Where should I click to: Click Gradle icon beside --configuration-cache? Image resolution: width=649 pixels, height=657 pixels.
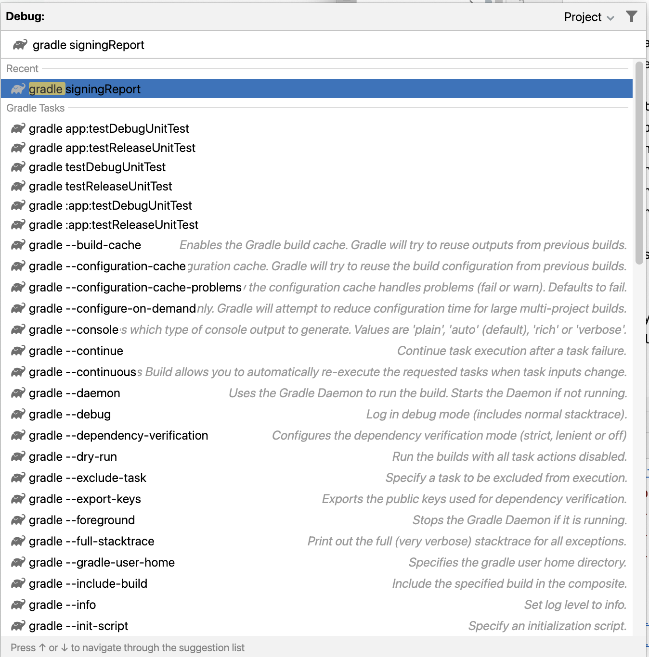point(18,266)
